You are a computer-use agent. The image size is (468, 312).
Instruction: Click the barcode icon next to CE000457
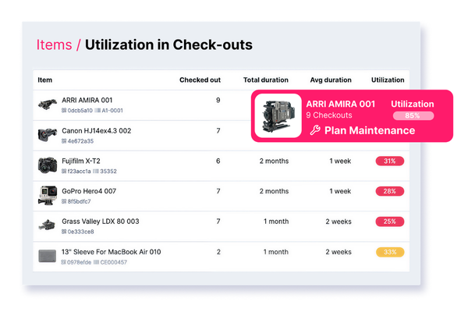click(x=96, y=262)
